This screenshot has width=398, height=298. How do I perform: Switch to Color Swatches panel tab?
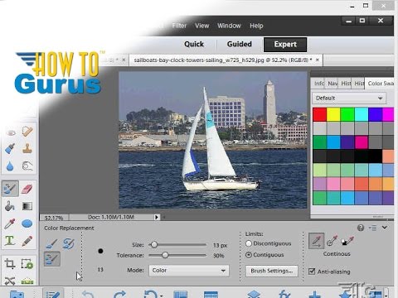pos(380,84)
